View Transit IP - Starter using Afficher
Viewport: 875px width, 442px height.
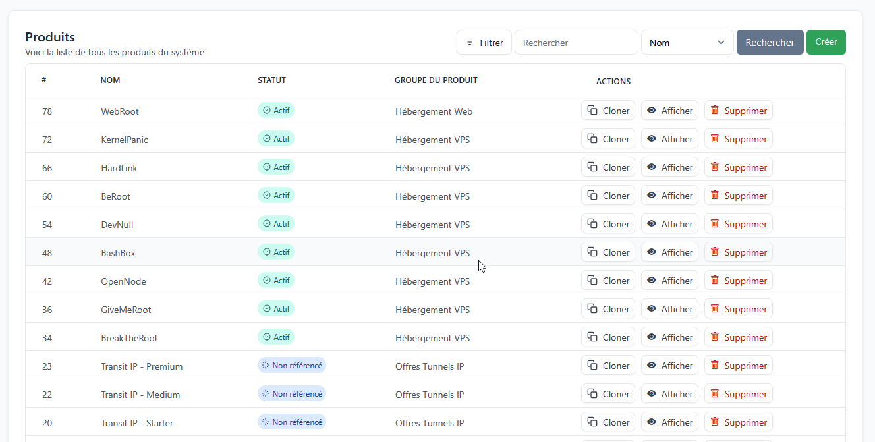click(x=669, y=422)
